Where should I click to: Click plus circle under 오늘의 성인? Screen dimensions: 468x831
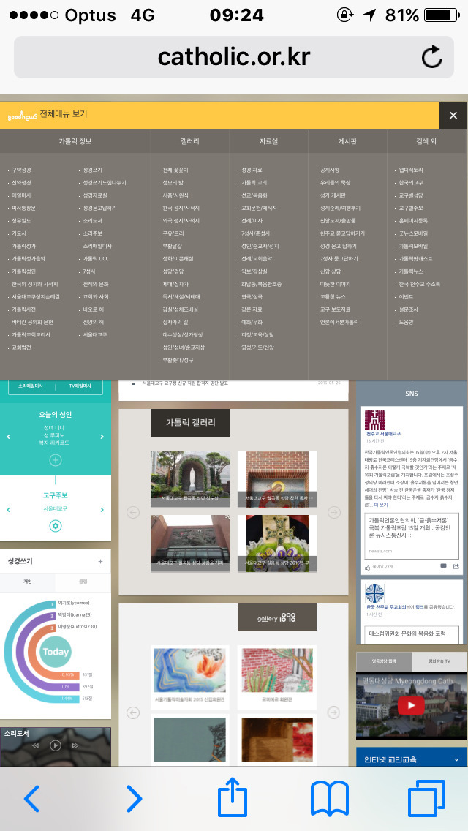(x=56, y=460)
